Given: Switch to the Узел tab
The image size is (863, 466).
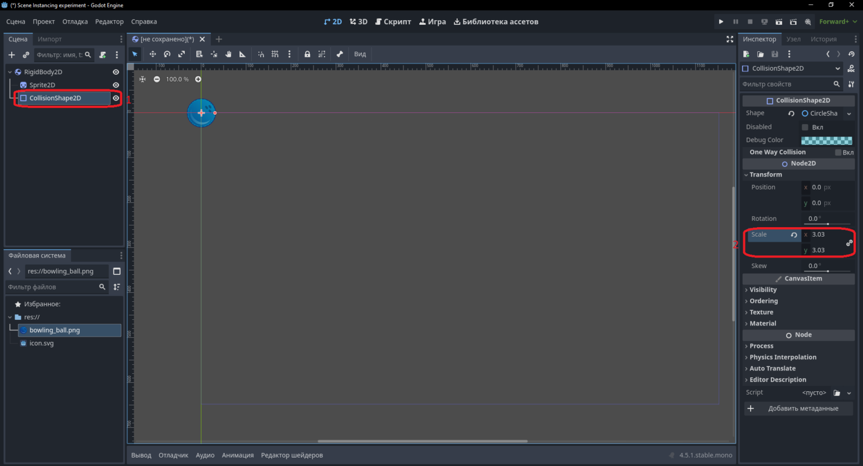Looking at the screenshot, I should pyautogui.click(x=793, y=39).
